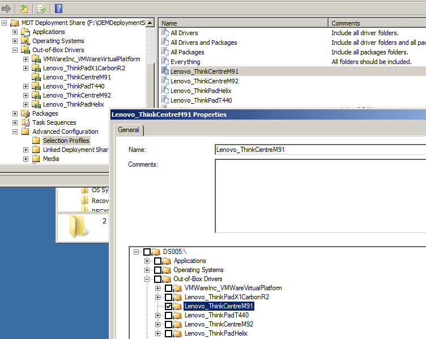Screen dimensions: 426x339
Task: Click the forward arrow toolbar icon
Action: (x=6, y=9)
